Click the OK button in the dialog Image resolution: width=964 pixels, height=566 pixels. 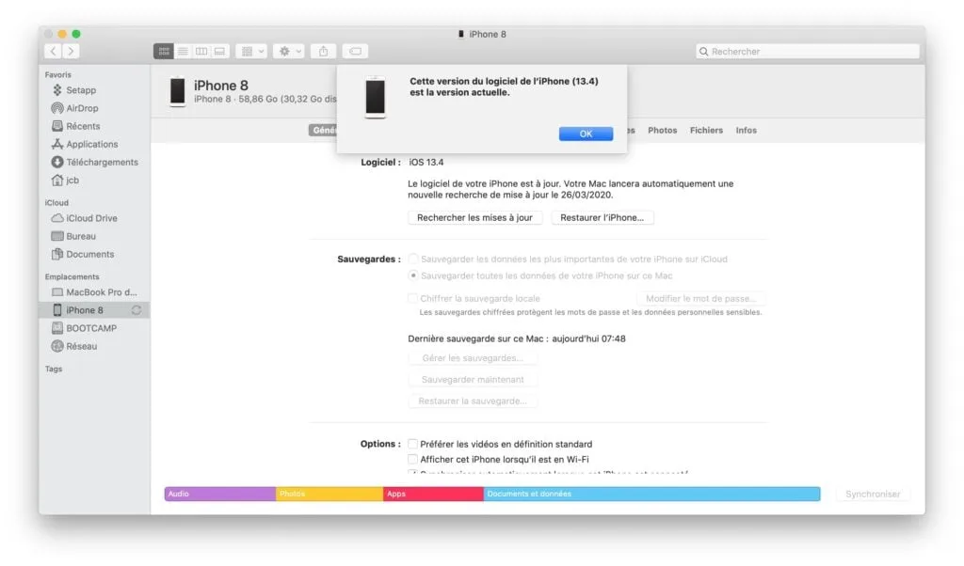[586, 134]
